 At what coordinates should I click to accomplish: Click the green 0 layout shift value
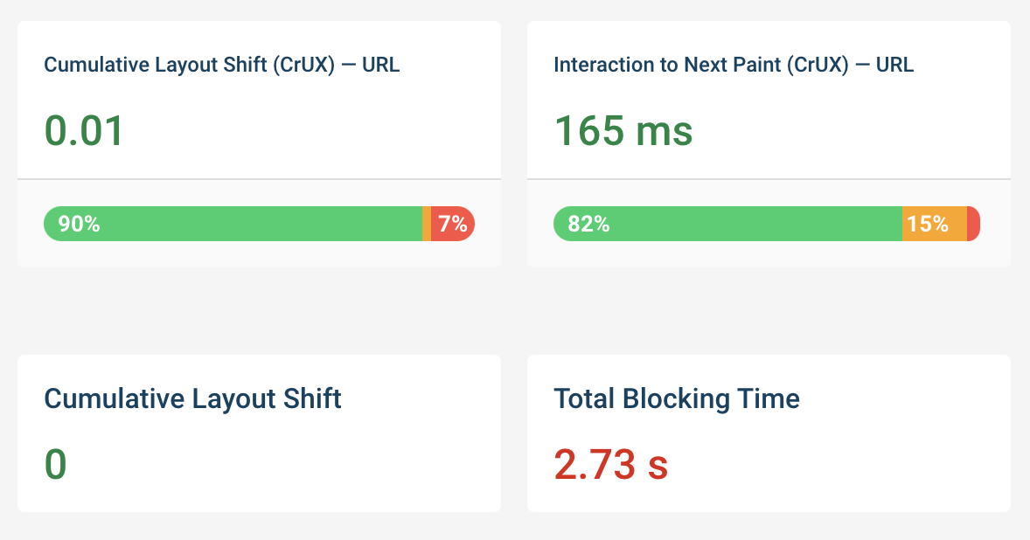(x=56, y=465)
